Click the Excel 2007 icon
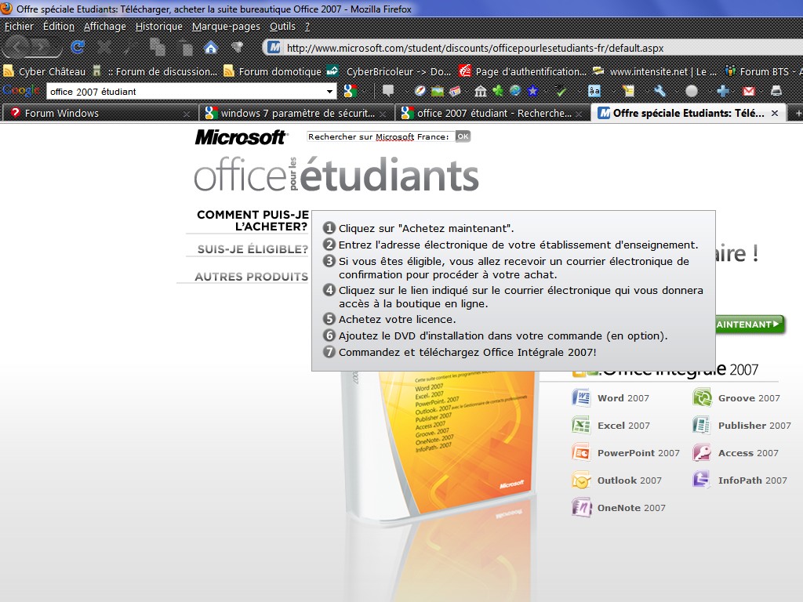 pos(581,426)
